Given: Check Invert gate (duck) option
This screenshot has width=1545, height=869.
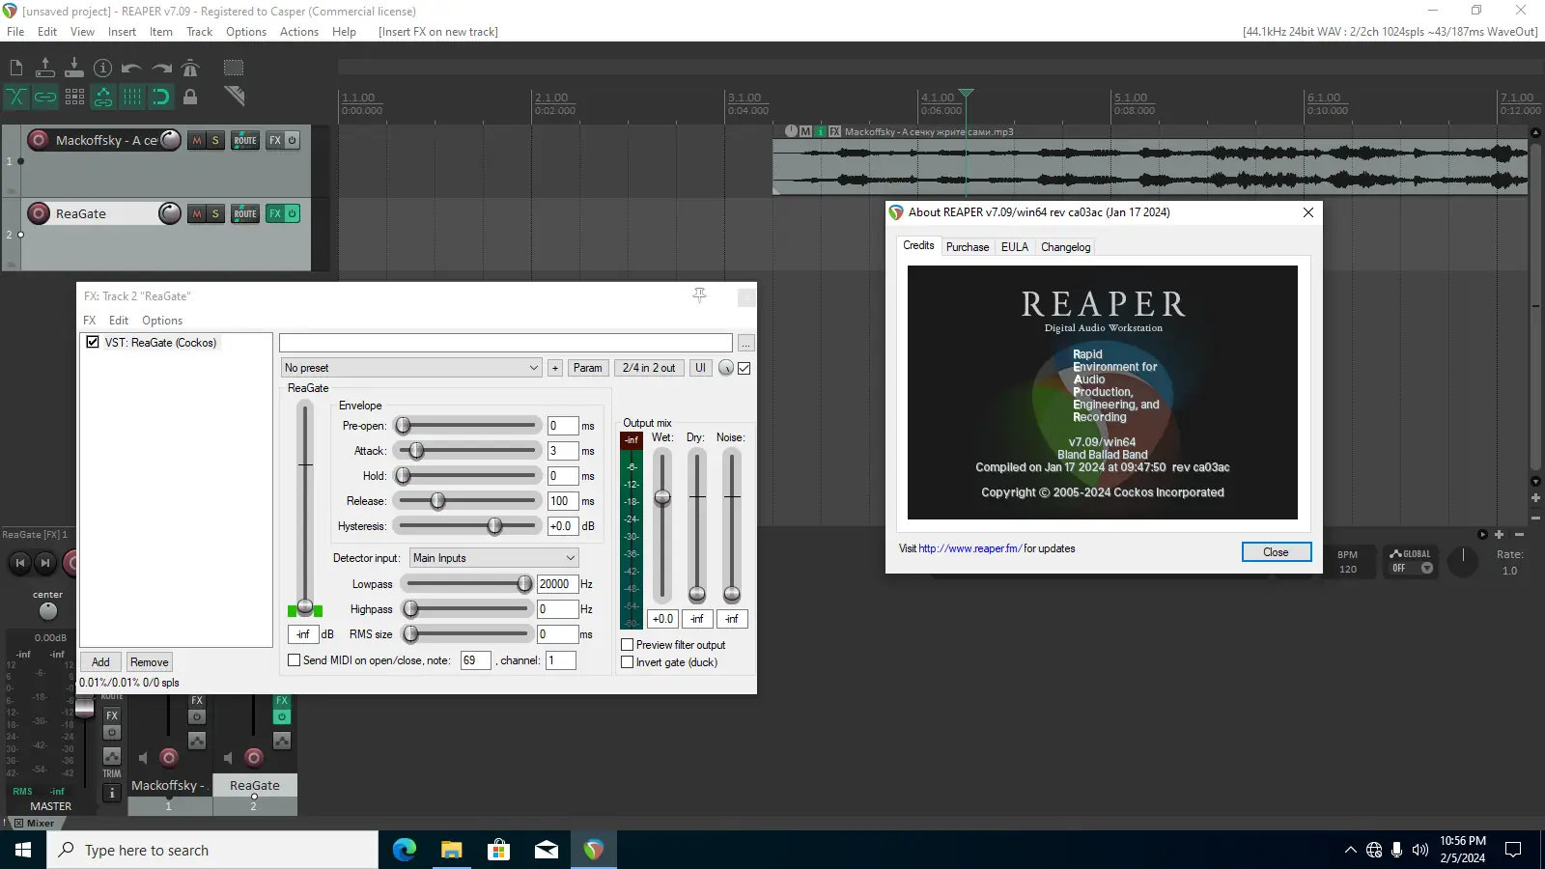Looking at the screenshot, I should pyautogui.click(x=628, y=662).
